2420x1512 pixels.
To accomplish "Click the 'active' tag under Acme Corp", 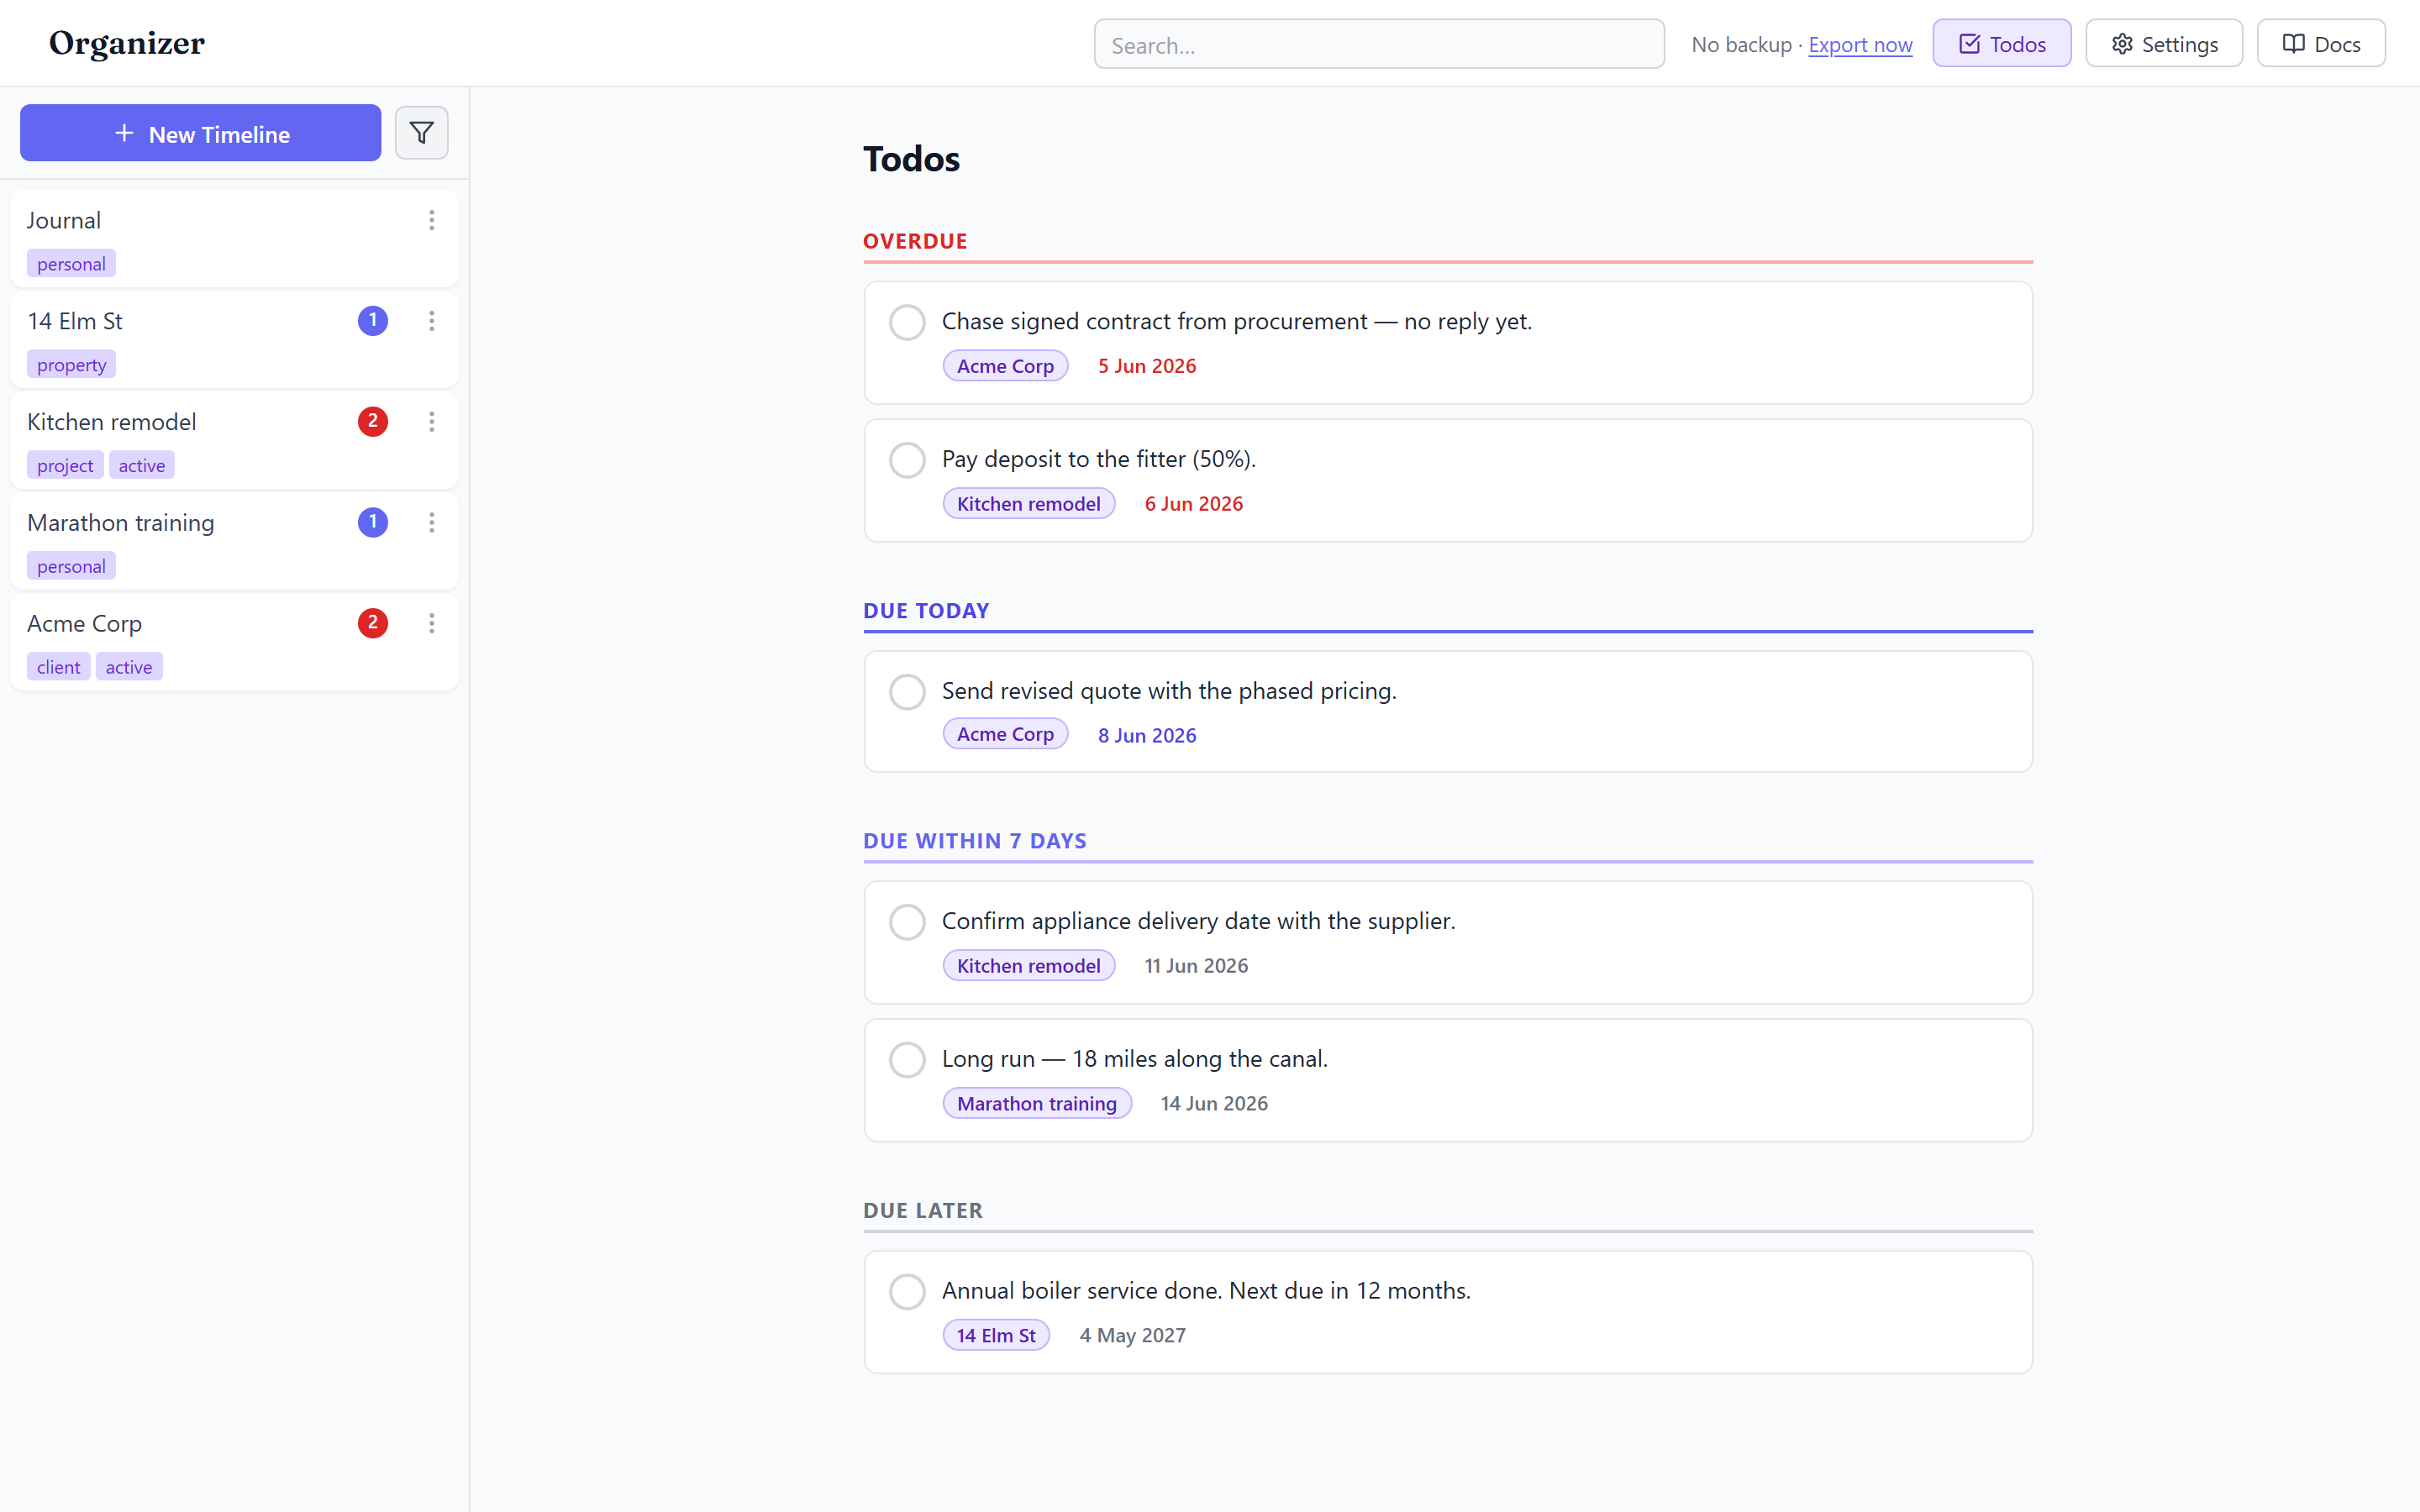I will [129, 668].
